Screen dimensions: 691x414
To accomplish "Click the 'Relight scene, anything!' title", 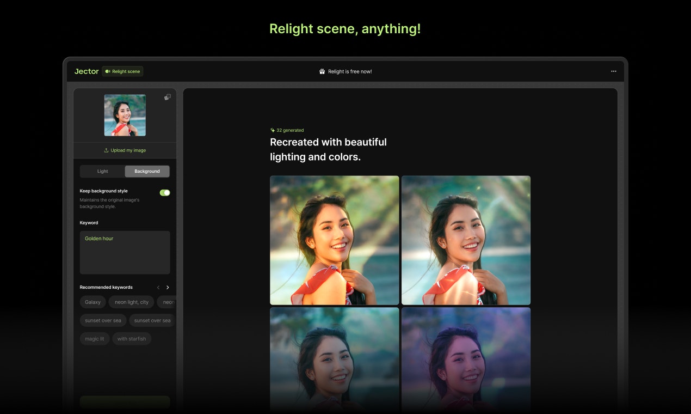I will click(x=346, y=29).
